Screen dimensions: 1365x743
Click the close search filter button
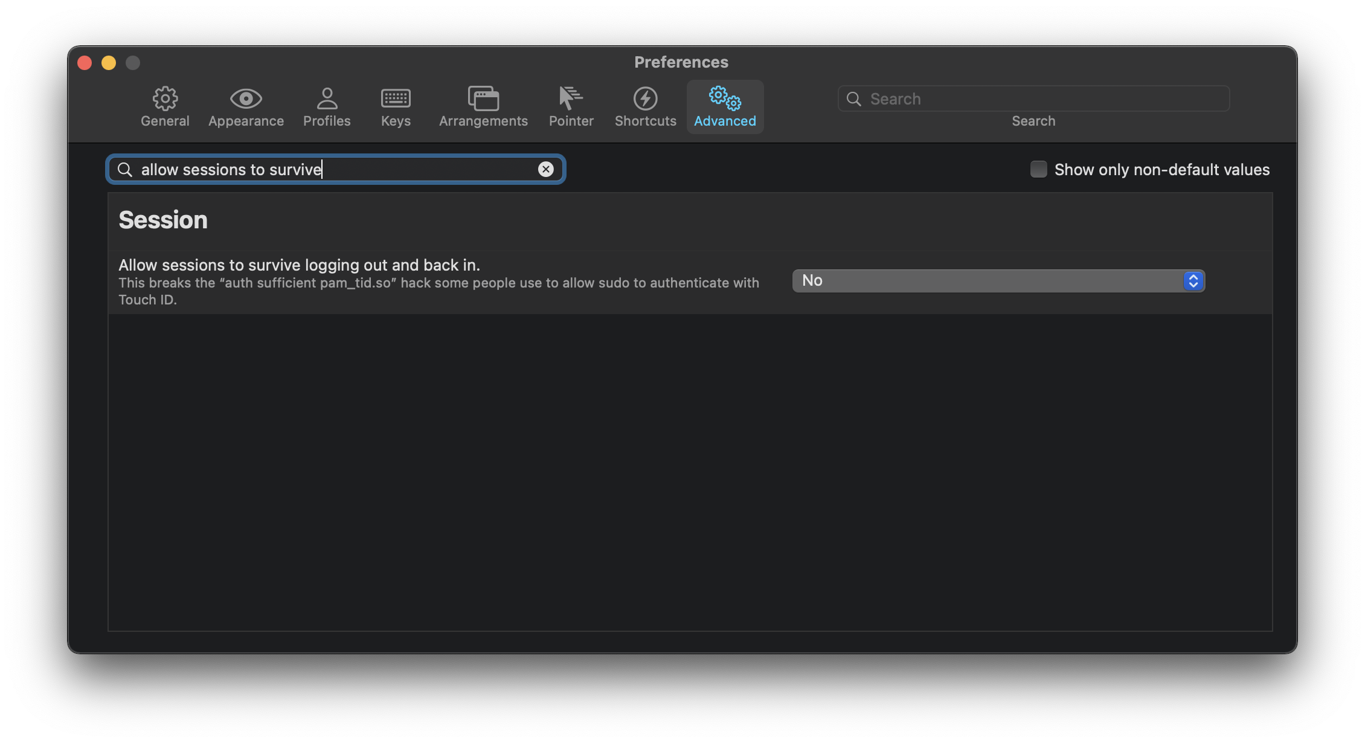click(x=546, y=169)
